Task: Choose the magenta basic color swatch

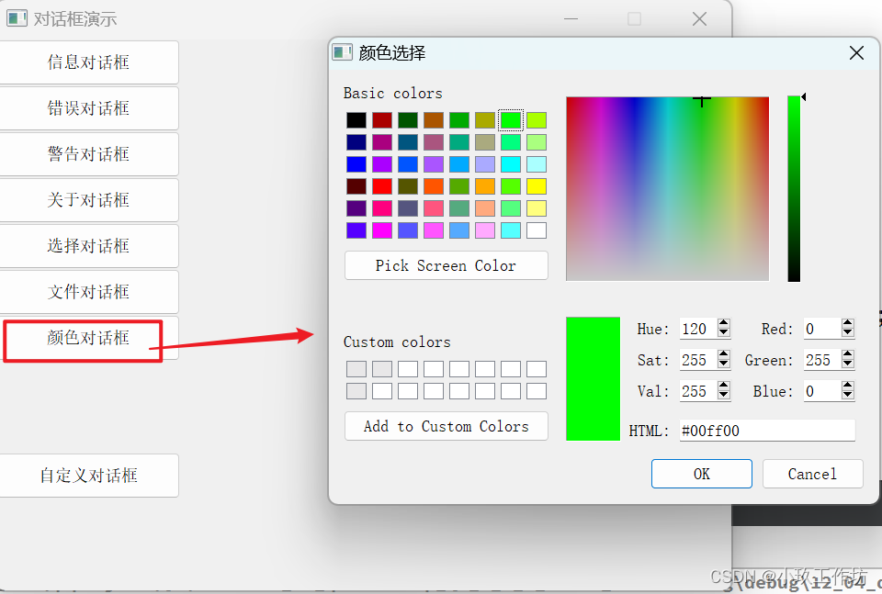Action: point(382,230)
